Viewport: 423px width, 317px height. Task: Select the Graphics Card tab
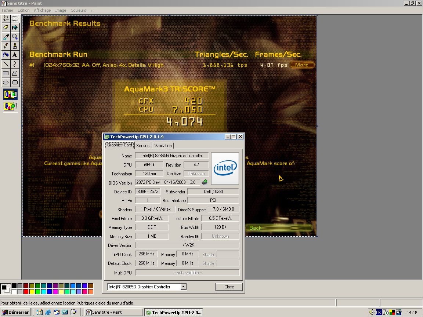click(119, 145)
